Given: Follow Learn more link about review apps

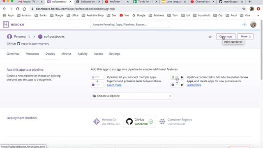Looking at the screenshot, I should pos(194,85).
